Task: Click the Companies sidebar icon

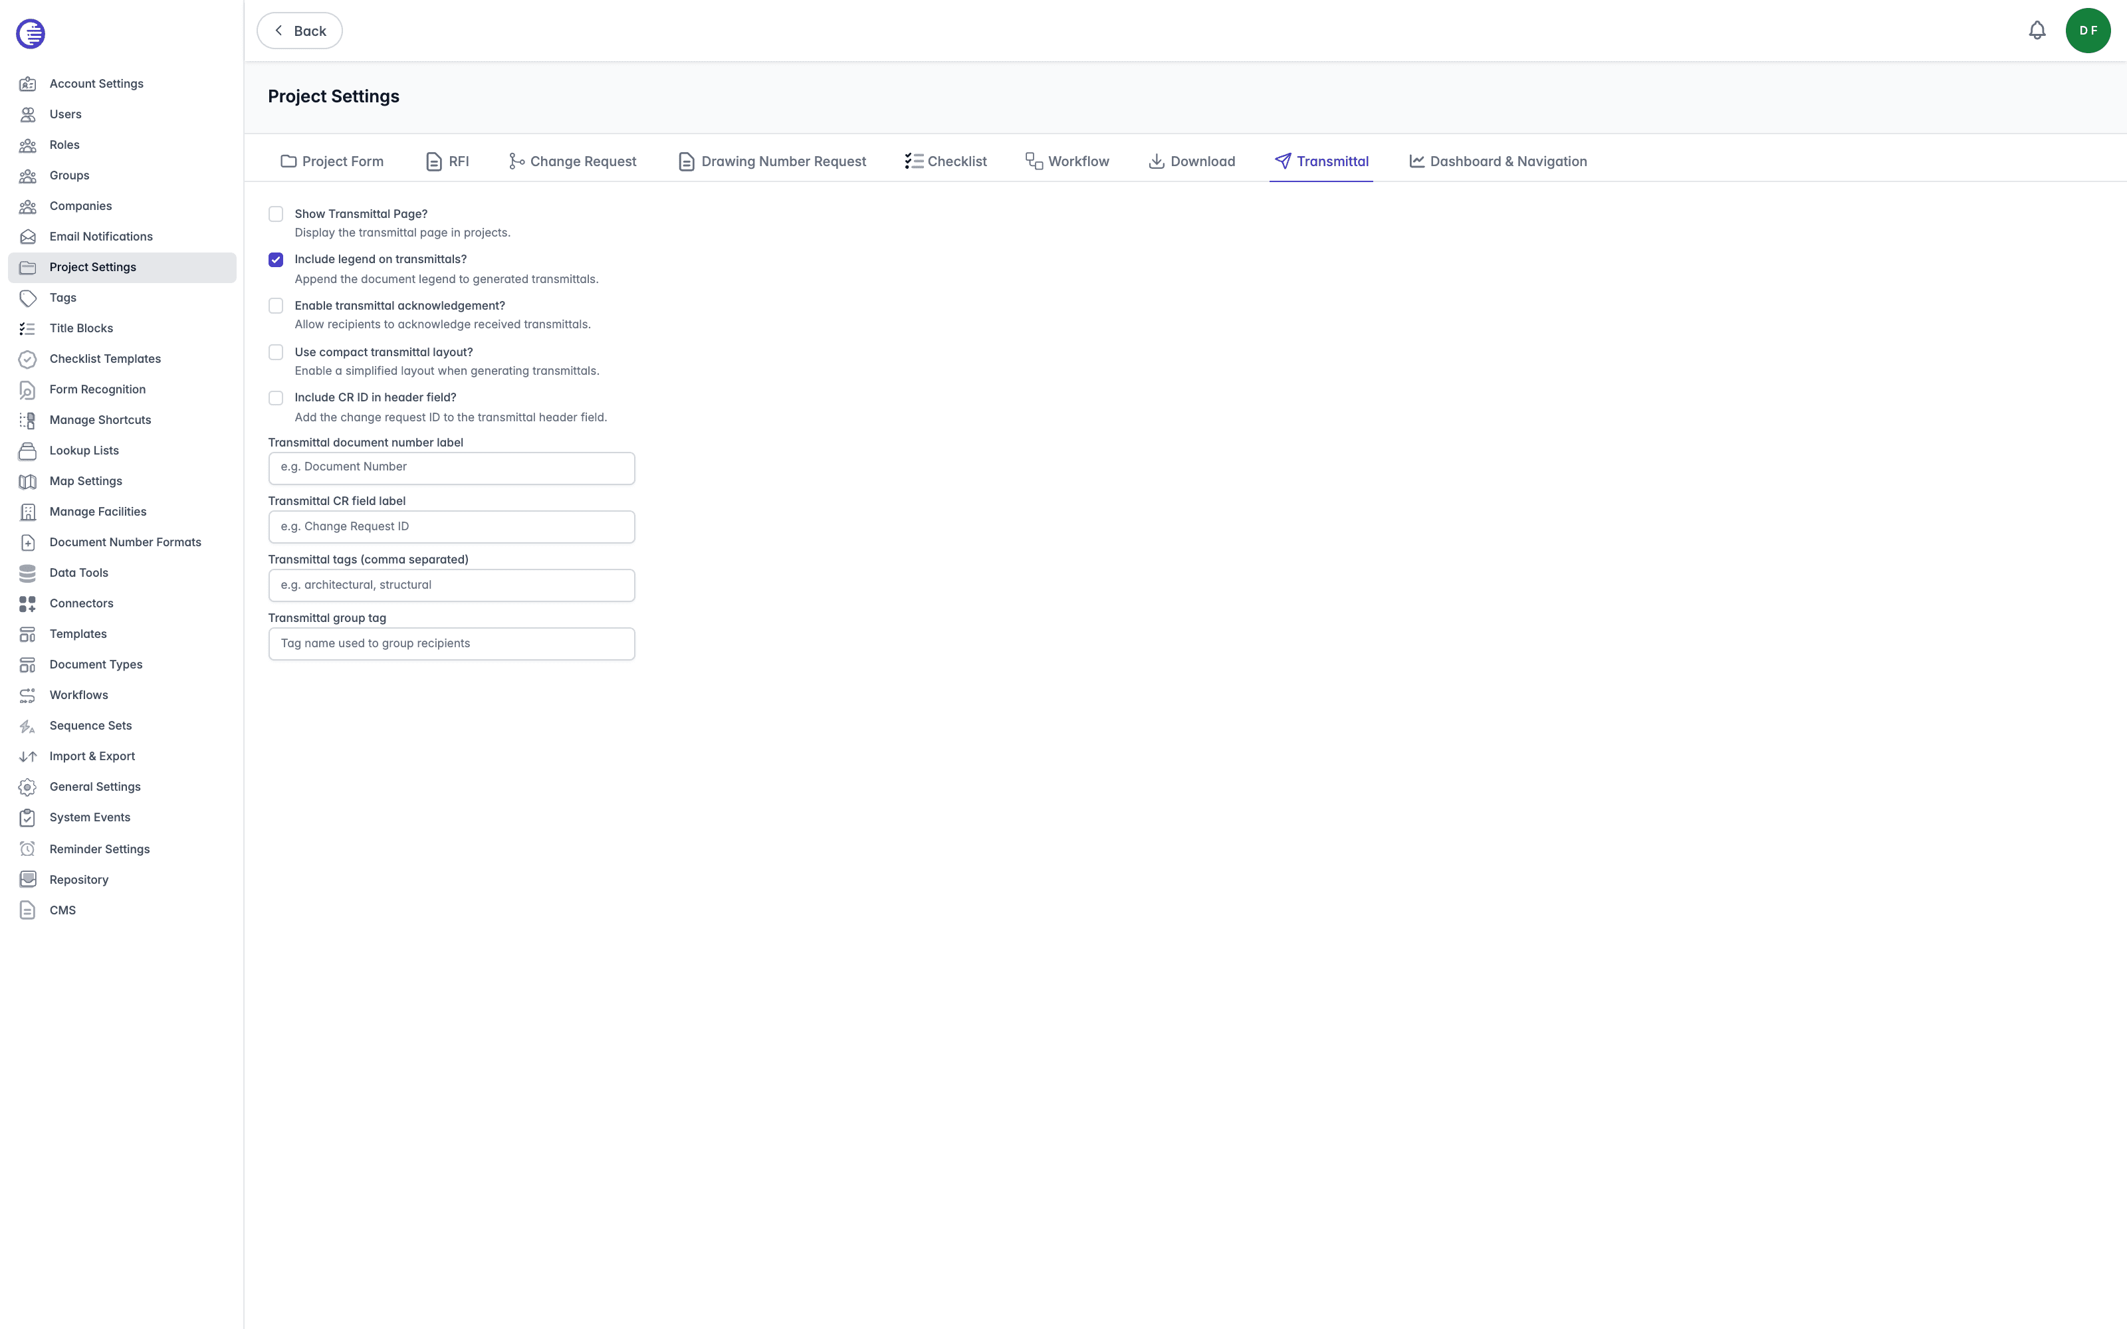Action: pyautogui.click(x=28, y=206)
